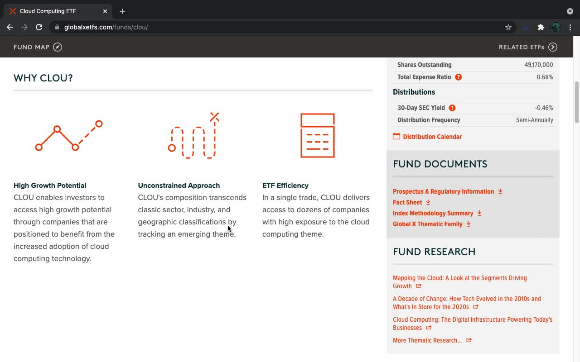
Task: Click Digital Infrastructure external link icon
Action: (429, 328)
